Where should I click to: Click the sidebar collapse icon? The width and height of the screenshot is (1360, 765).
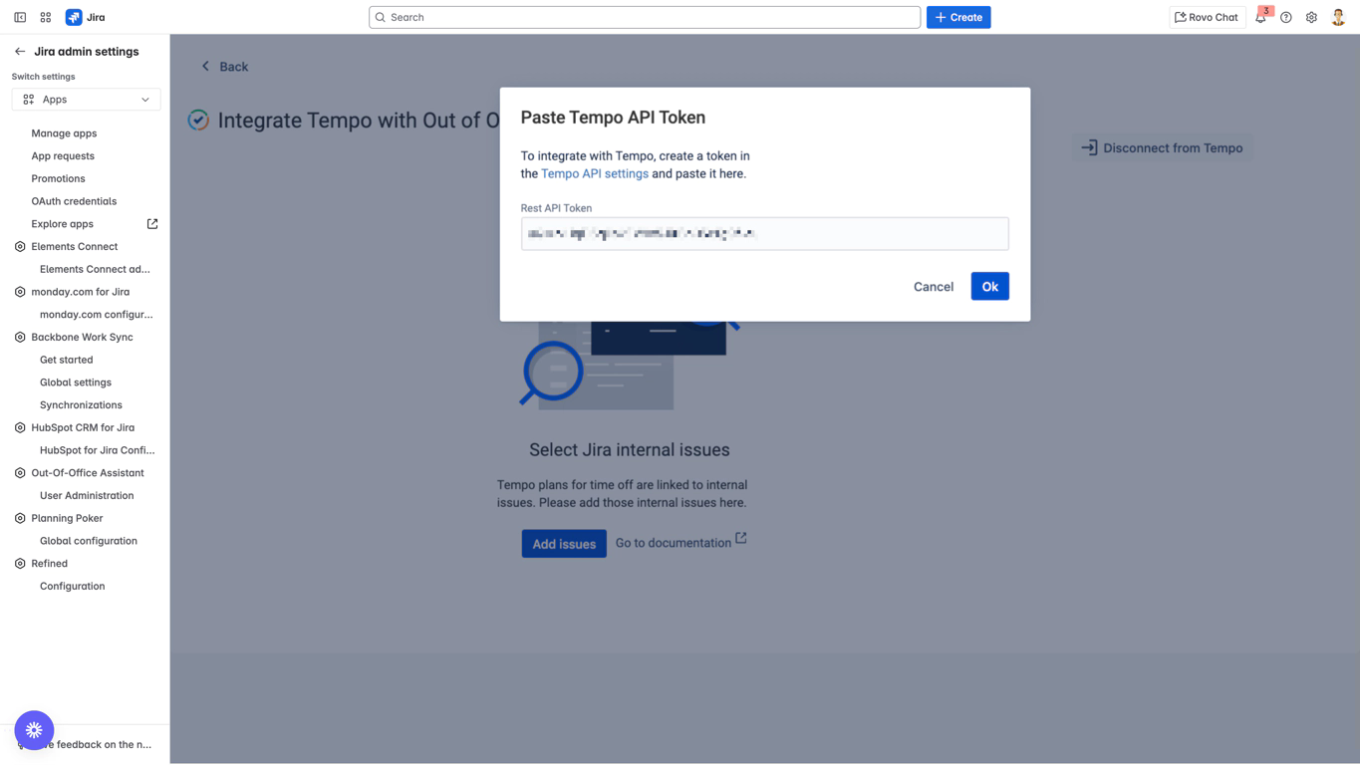(x=20, y=17)
